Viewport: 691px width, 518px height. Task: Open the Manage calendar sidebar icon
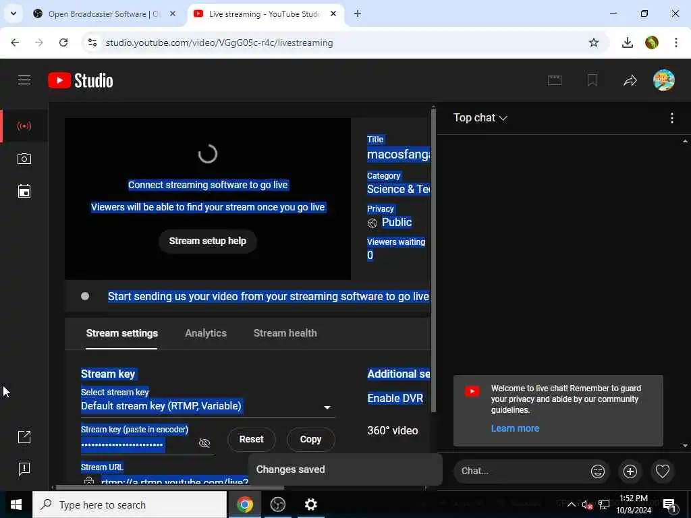pos(24,191)
